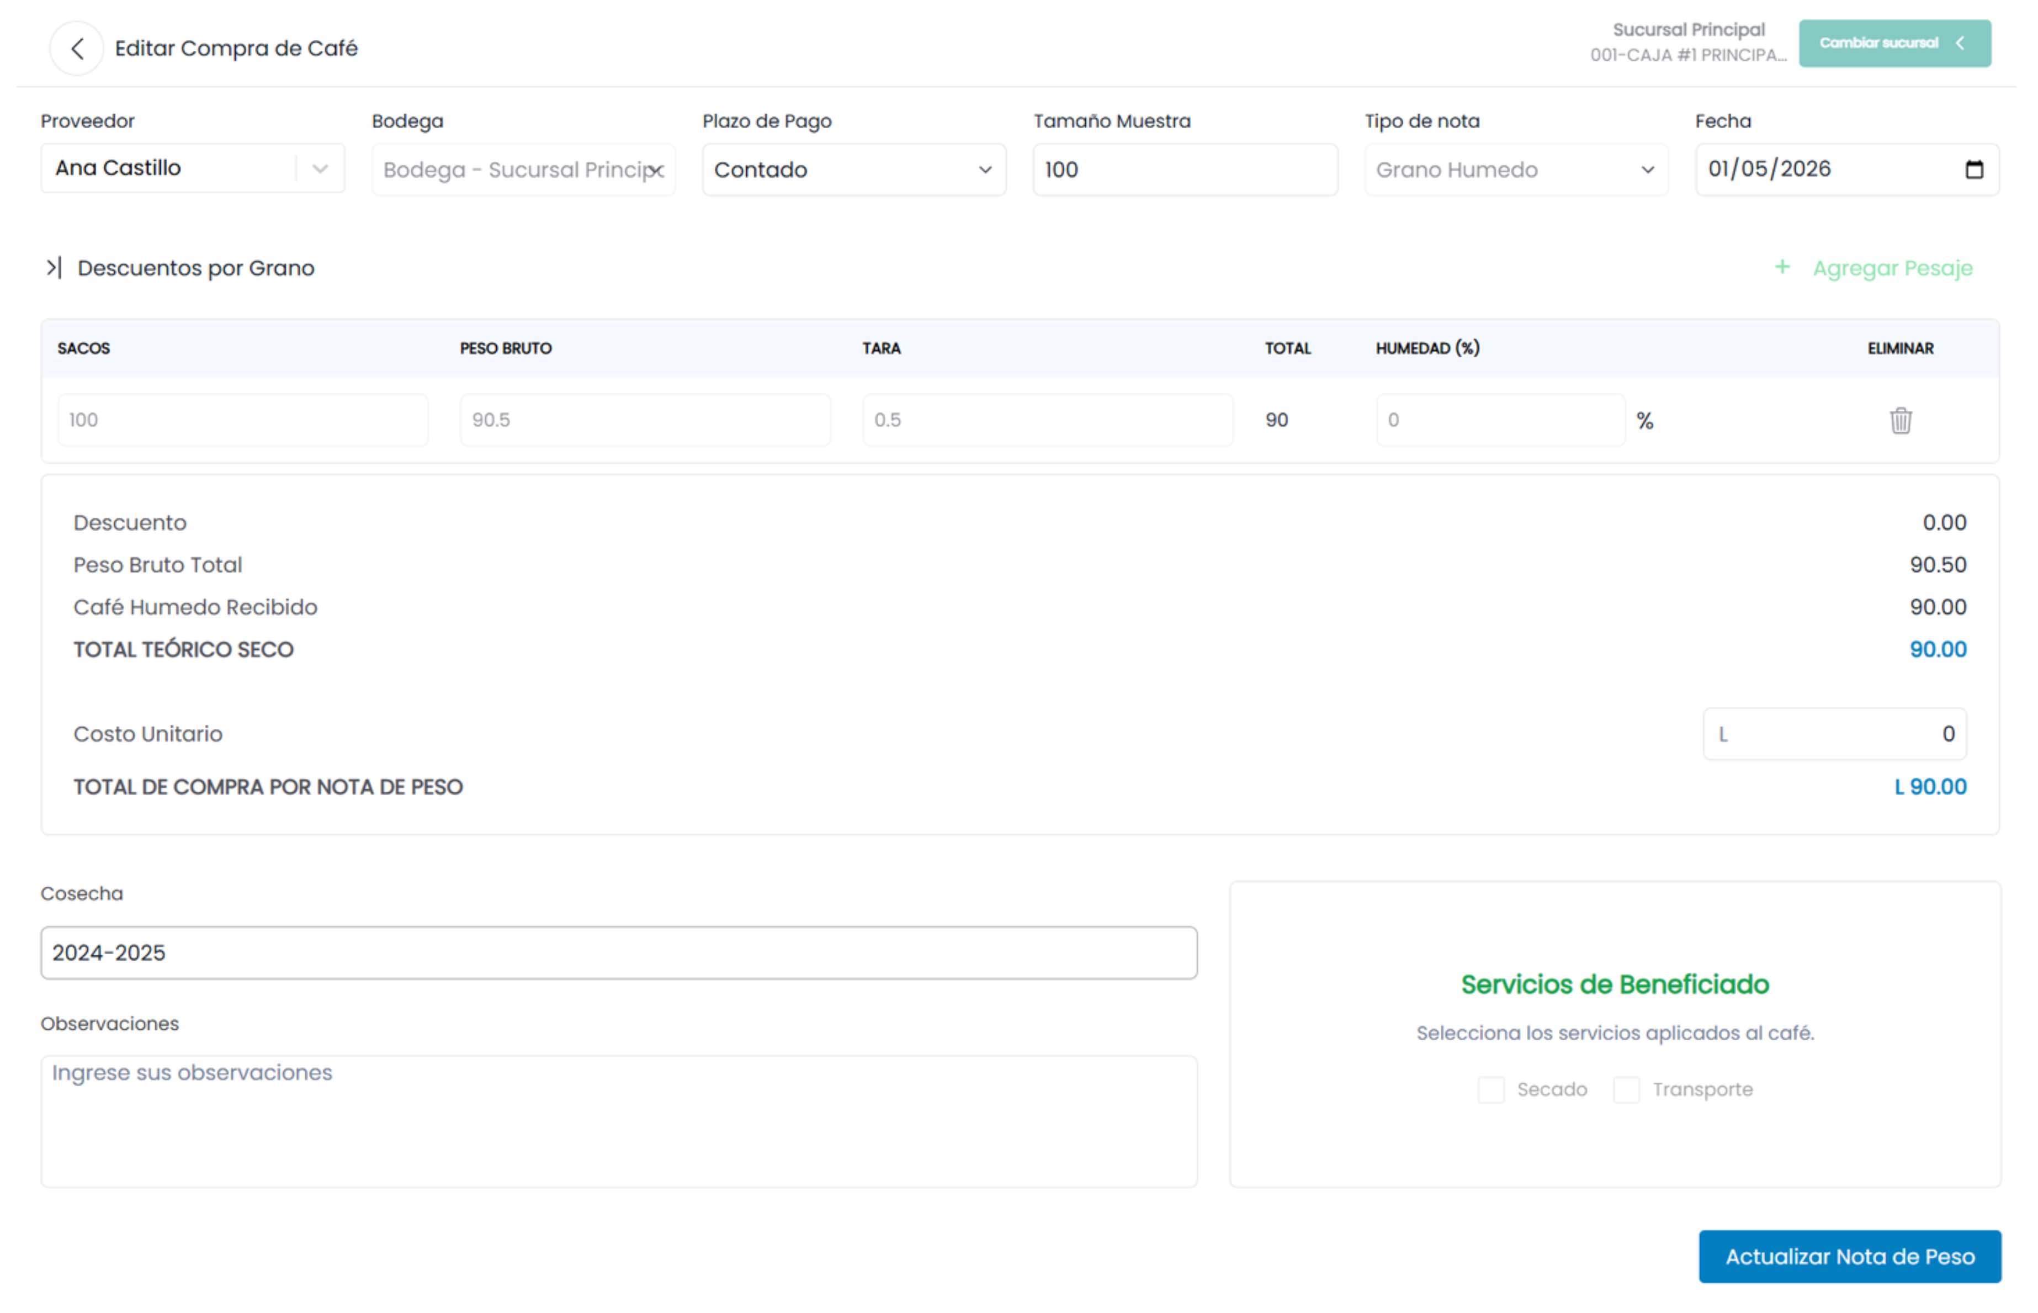This screenshot has width=2038, height=1313.
Task: Click the Descuentos por Grano heading
Action: point(196,268)
